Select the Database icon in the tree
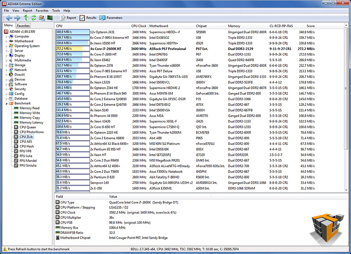This screenshot has height=254, width=351. pos(11,99)
